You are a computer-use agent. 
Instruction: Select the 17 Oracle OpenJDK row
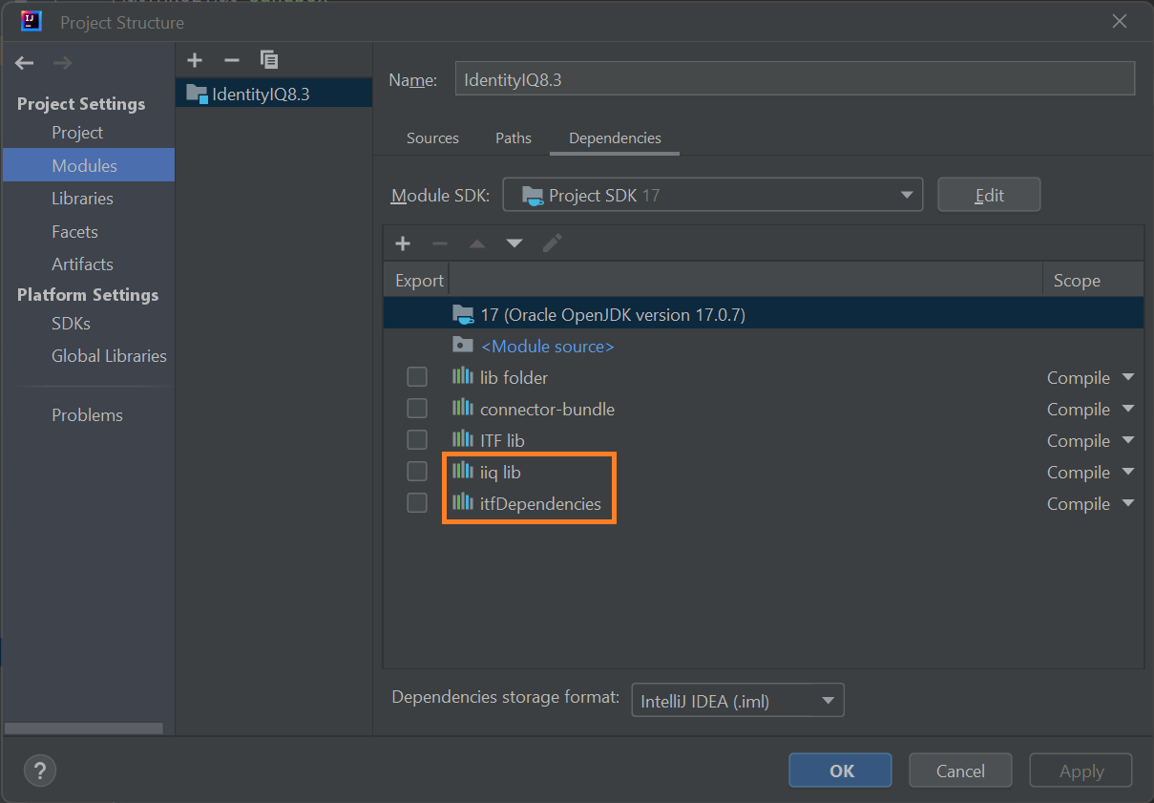[x=764, y=314]
